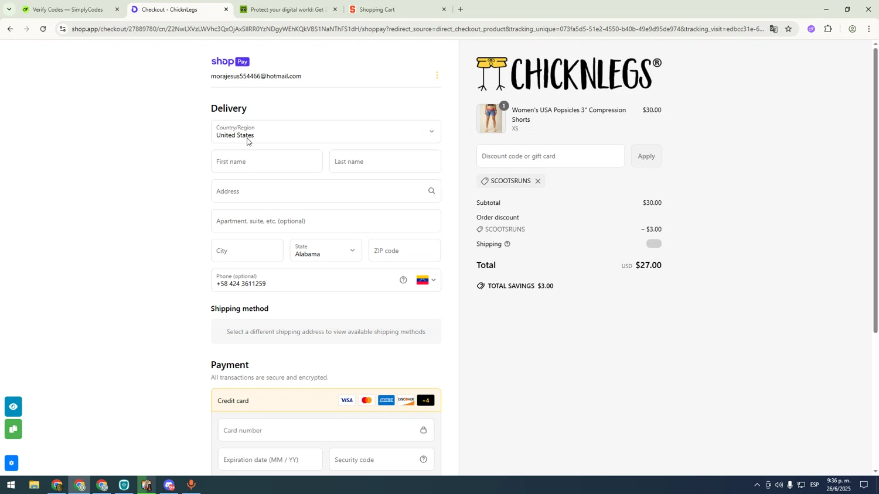Click the +4 more card brands badge

426,401
